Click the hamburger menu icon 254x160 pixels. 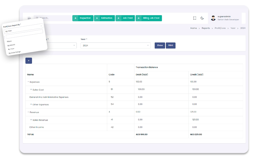29,18
